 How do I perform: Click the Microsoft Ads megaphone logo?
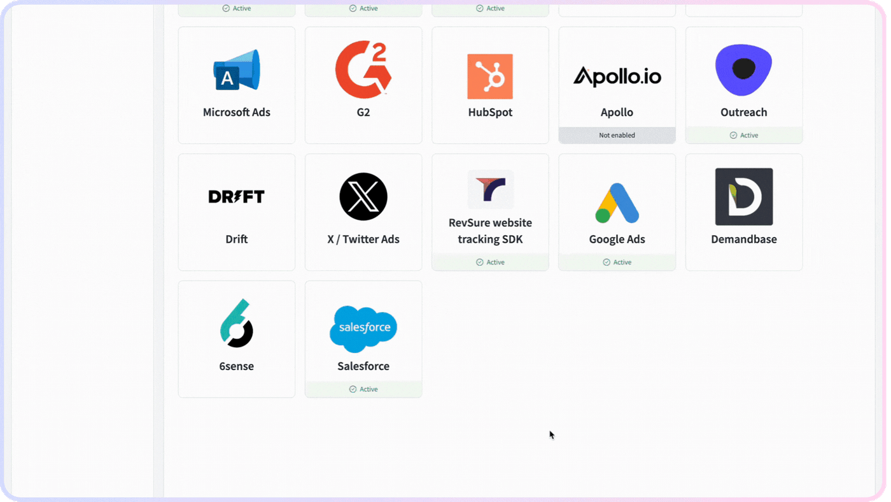(x=237, y=70)
